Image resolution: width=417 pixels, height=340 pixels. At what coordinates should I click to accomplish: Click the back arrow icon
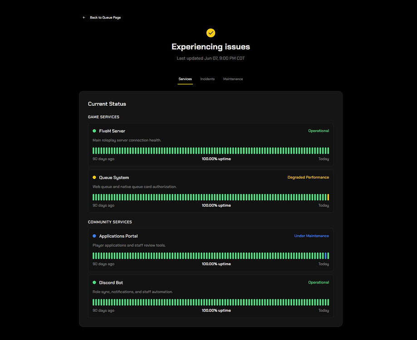pyautogui.click(x=84, y=18)
